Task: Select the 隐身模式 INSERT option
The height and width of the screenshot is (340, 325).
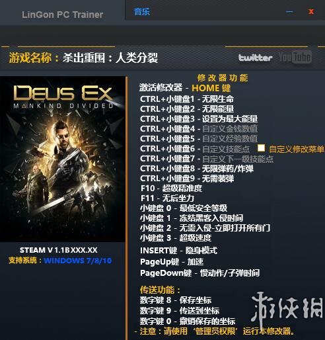Action: pyautogui.click(x=178, y=250)
